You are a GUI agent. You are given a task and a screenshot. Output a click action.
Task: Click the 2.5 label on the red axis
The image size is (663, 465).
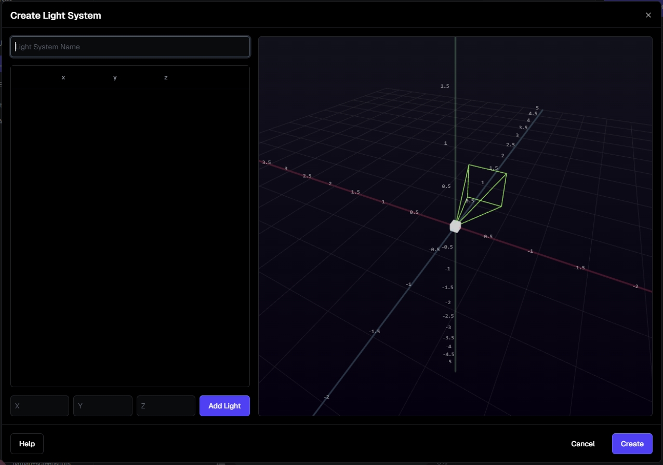(307, 176)
